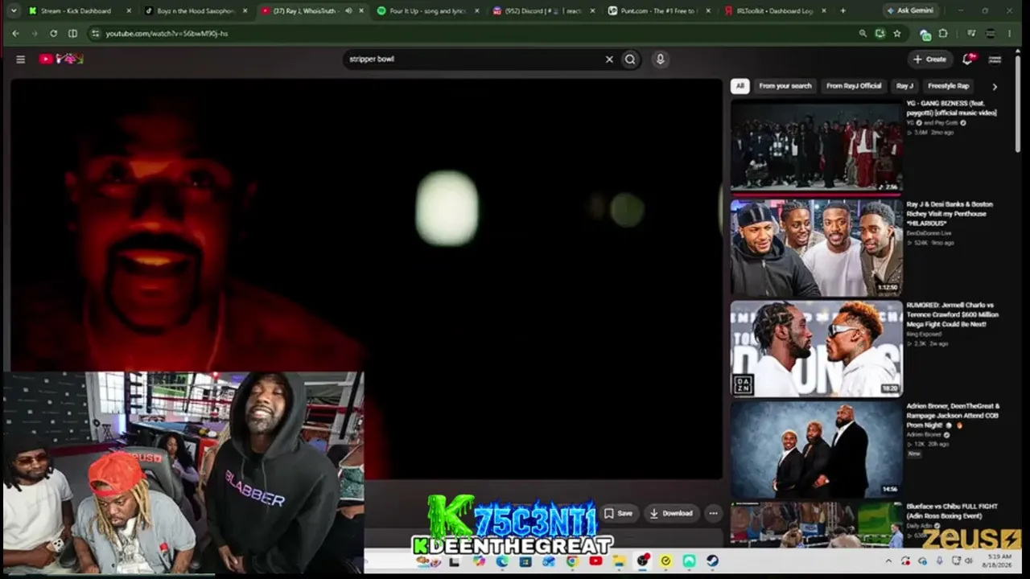This screenshot has height=579, width=1030.
Task: Select the From RayJ Official chip
Action: click(x=854, y=86)
